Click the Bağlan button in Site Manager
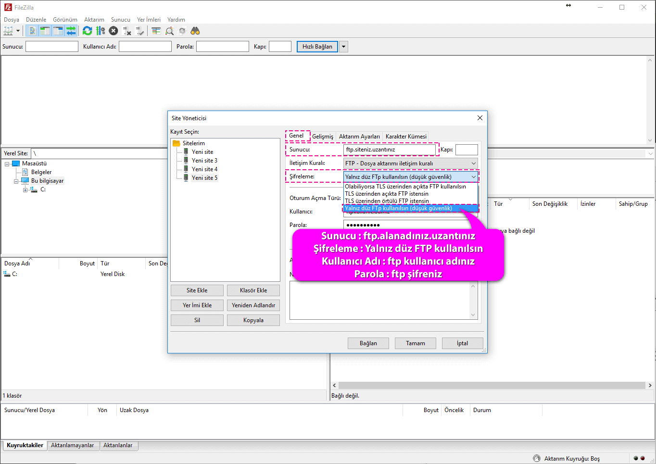The image size is (656, 464). pyautogui.click(x=368, y=343)
